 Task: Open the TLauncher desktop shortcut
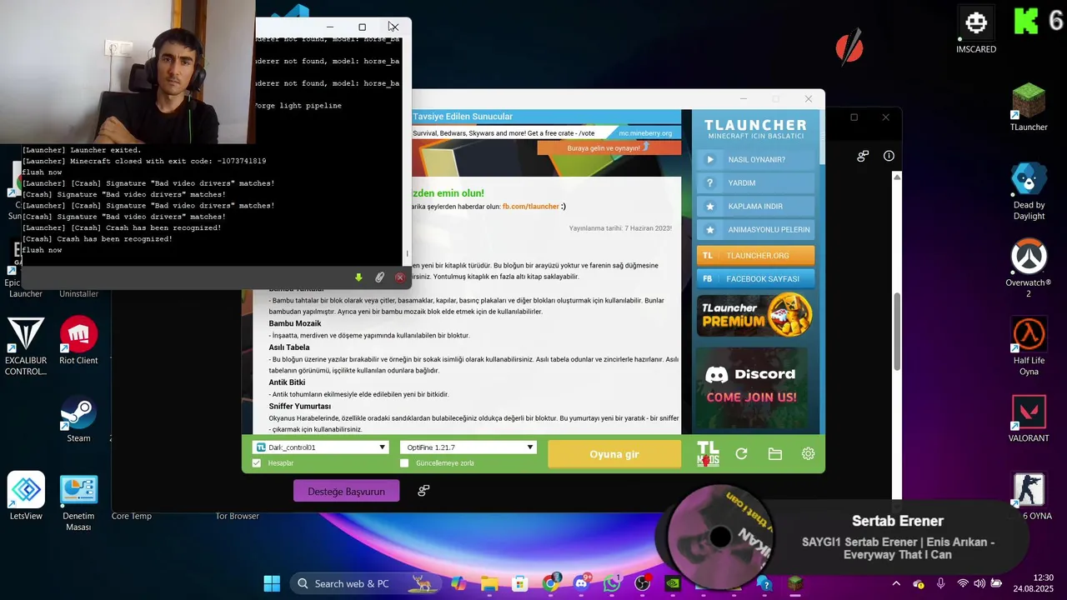[x=1029, y=107]
